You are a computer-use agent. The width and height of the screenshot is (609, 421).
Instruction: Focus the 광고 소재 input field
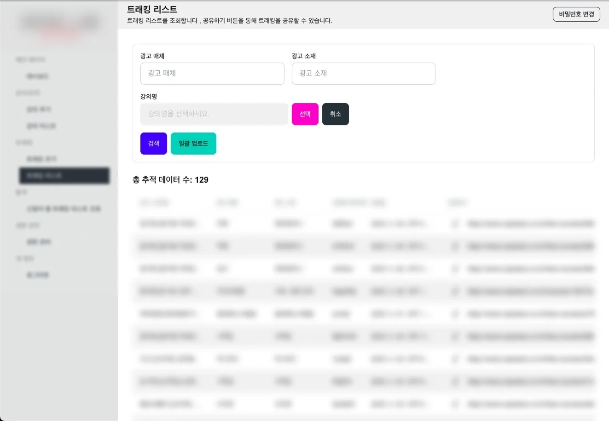point(364,74)
